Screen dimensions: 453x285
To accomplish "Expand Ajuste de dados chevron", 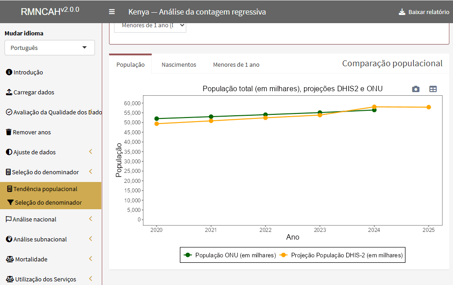I will 91,152.
